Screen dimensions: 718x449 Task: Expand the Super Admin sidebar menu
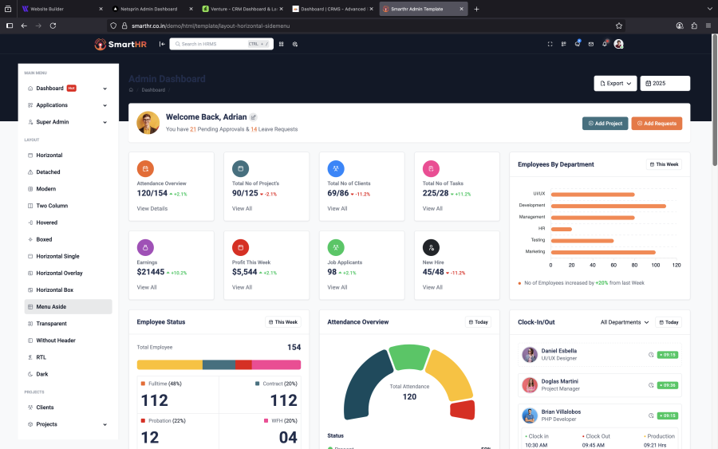click(67, 122)
